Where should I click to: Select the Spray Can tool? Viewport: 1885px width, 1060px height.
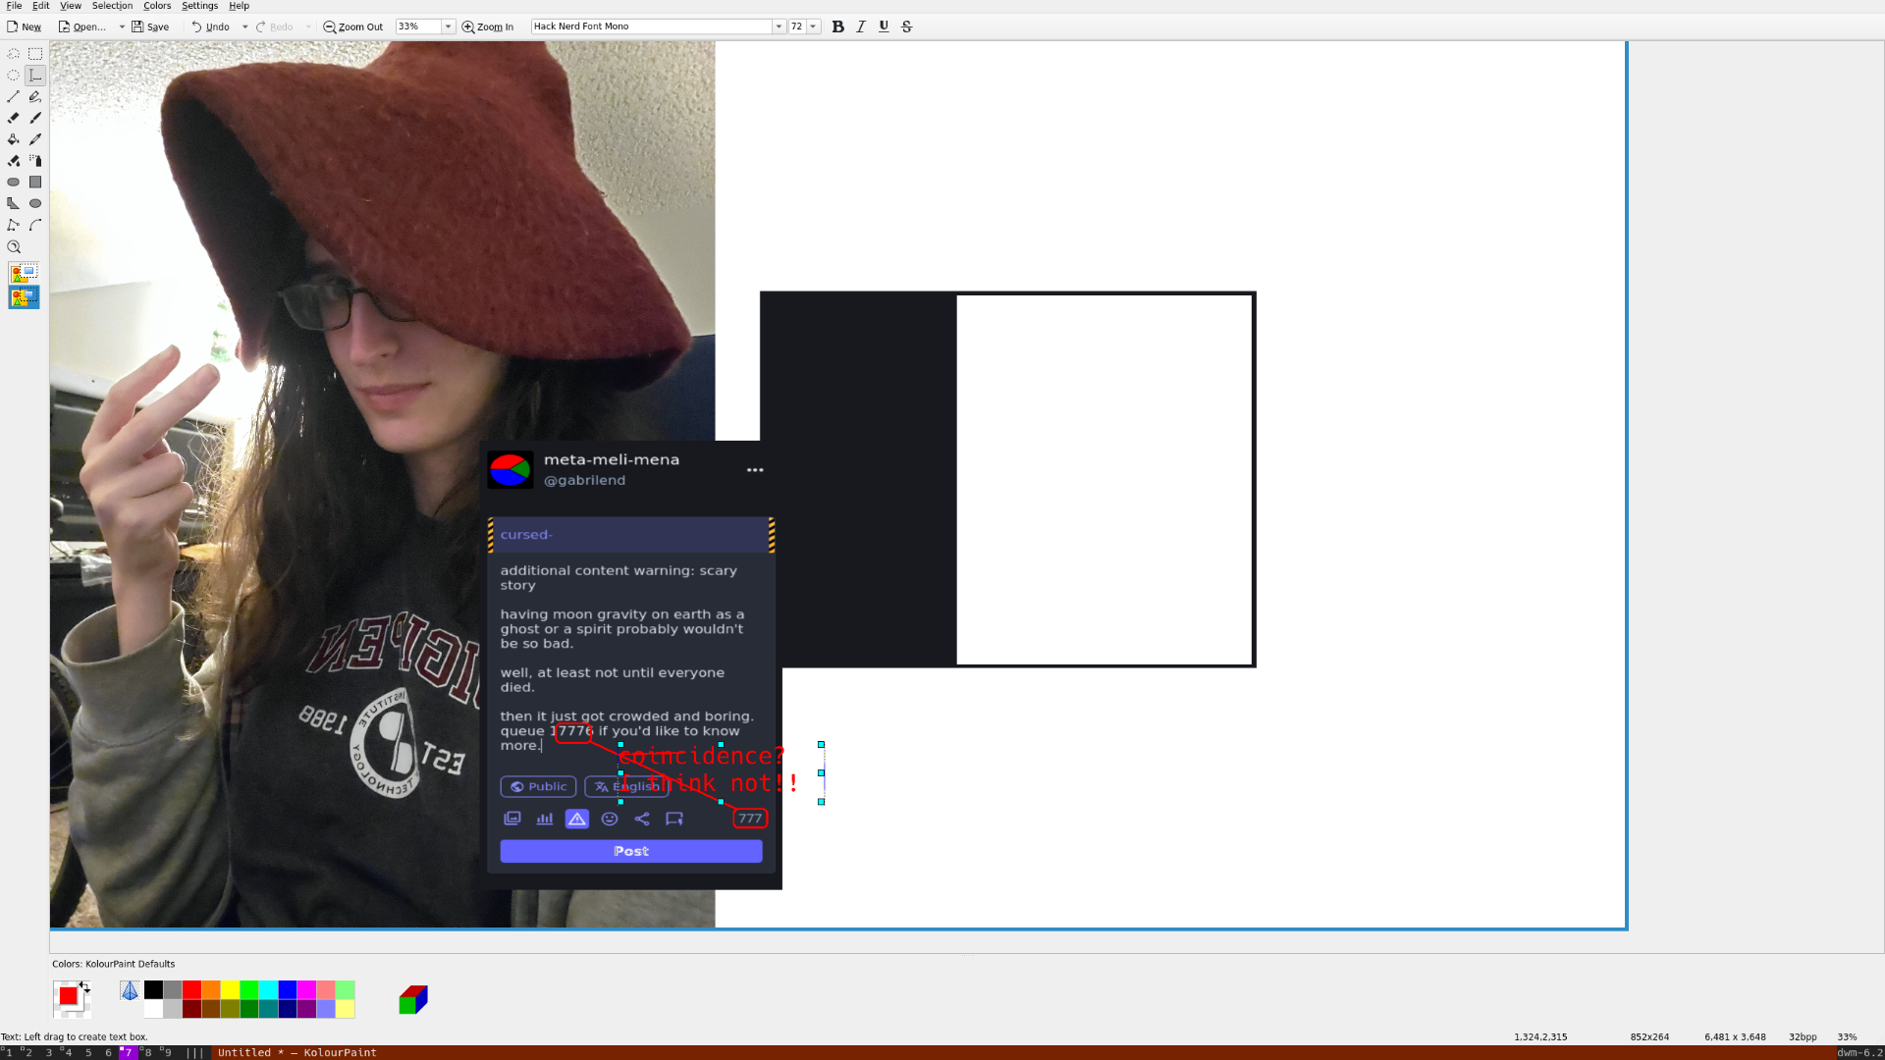34,161
